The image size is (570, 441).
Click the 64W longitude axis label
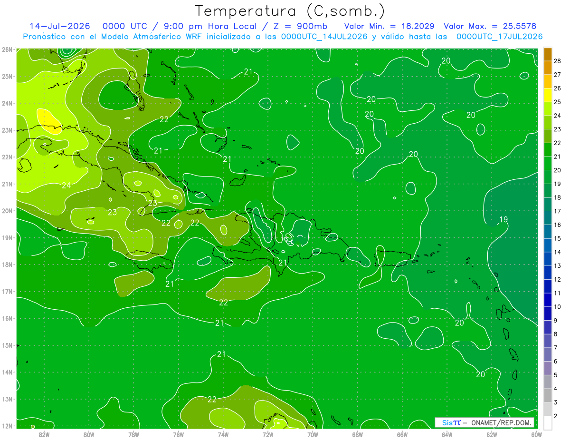pos(447,434)
